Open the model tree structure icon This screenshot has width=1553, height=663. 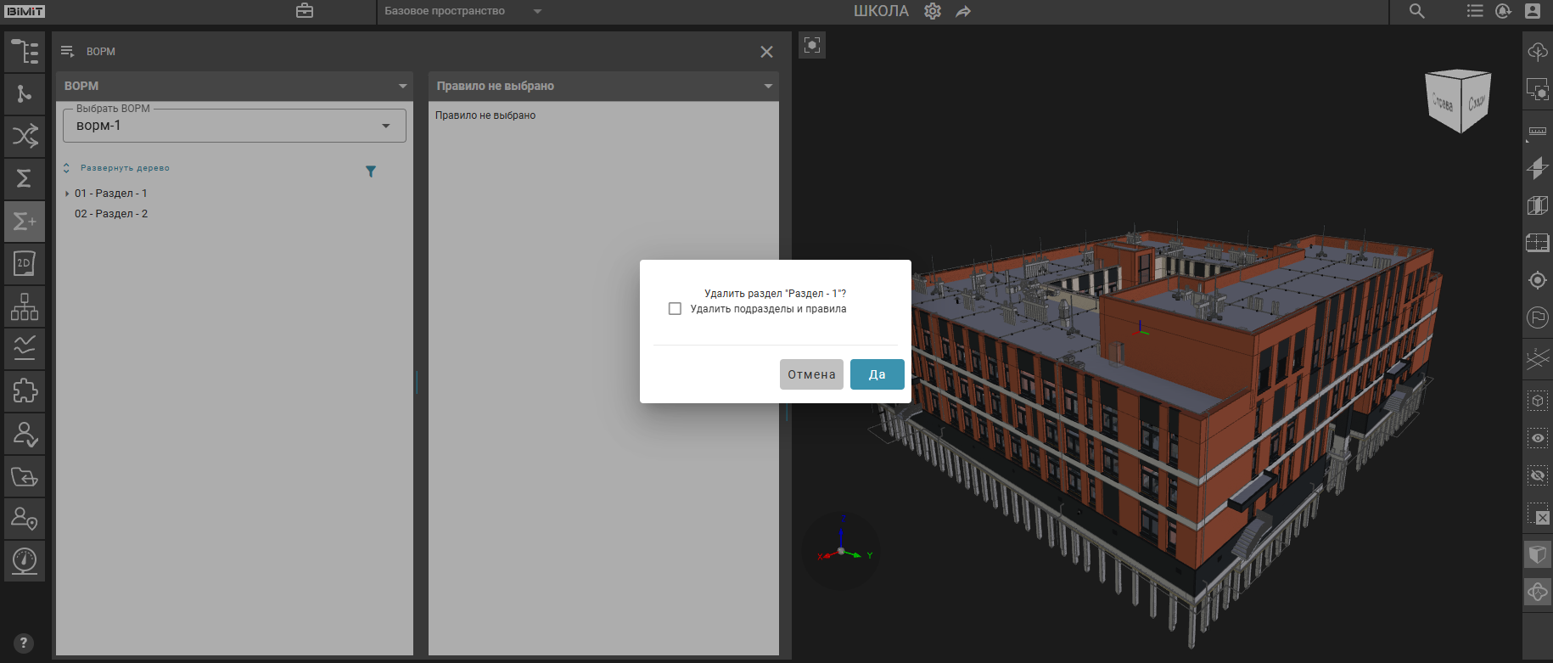click(25, 52)
